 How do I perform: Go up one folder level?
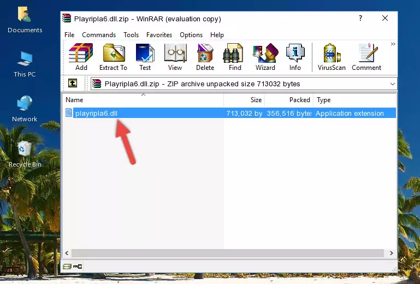pos(73,84)
